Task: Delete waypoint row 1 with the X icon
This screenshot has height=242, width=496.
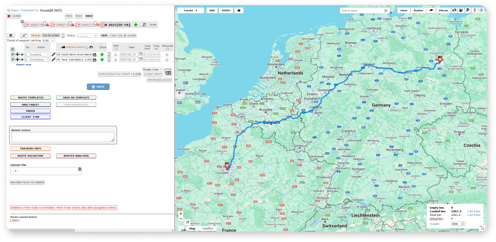Action: click(x=13, y=54)
